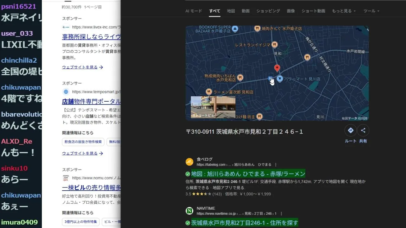Image resolution: width=406 pixels, height=228 pixels.
Task: Click the レストランイイジマ restaurant marker
Action: [x=275, y=45]
